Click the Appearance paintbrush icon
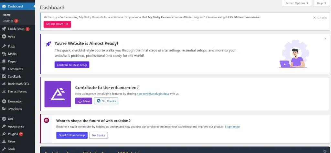331x153 pixels. pos(4,126)
